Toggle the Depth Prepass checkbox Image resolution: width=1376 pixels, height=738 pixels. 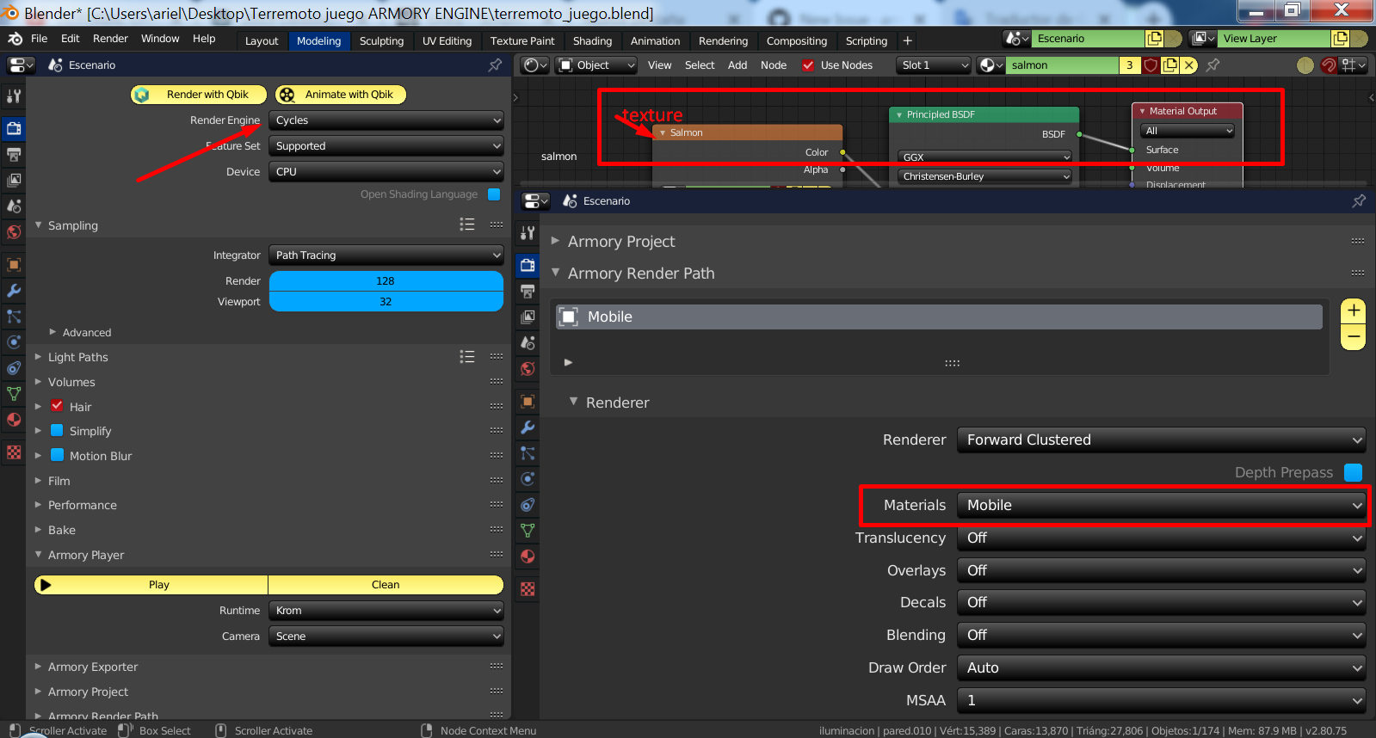tap(1353, 472)
